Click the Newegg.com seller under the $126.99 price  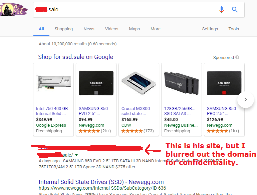(x=220, y=125)
